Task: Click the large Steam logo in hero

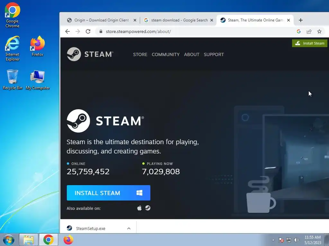Action: [x=105, y=121]
